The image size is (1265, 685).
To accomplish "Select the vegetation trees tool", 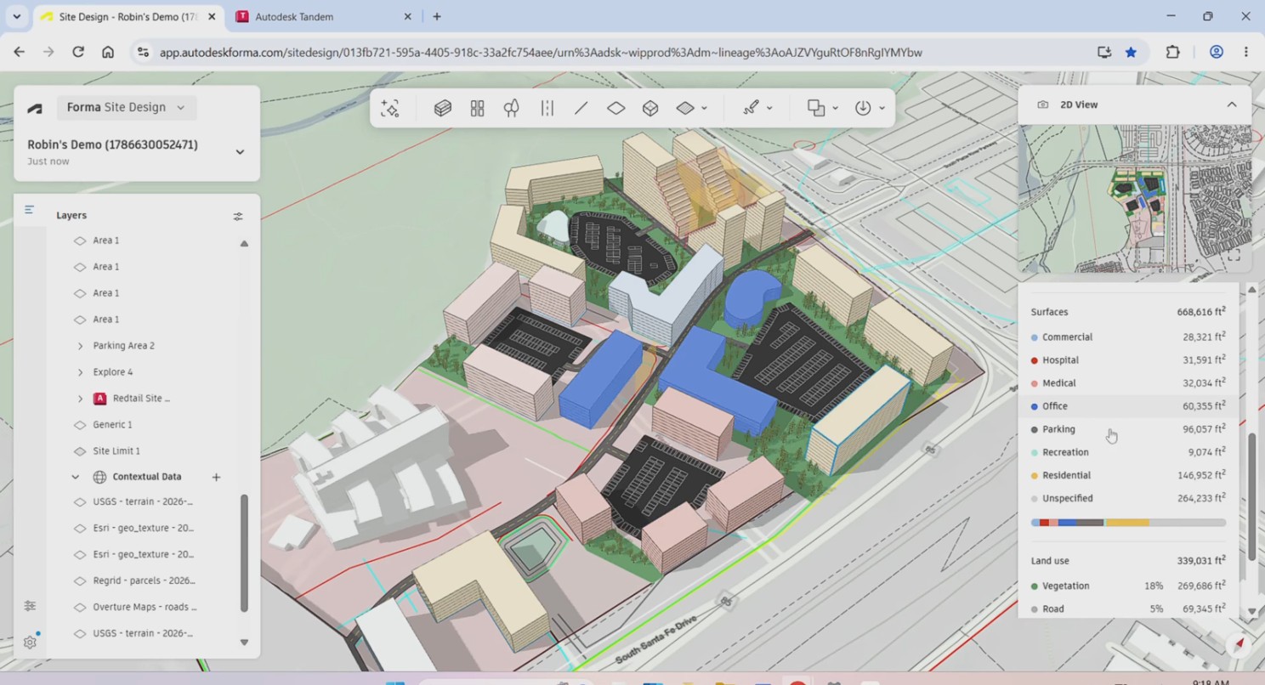I will click(512, 108).
